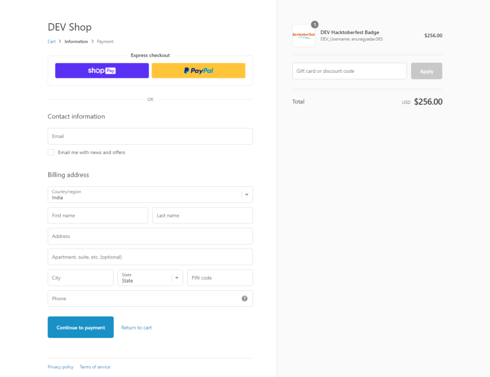490x377 pixels.
Task: Focus the City field
Action: [80, 278]
